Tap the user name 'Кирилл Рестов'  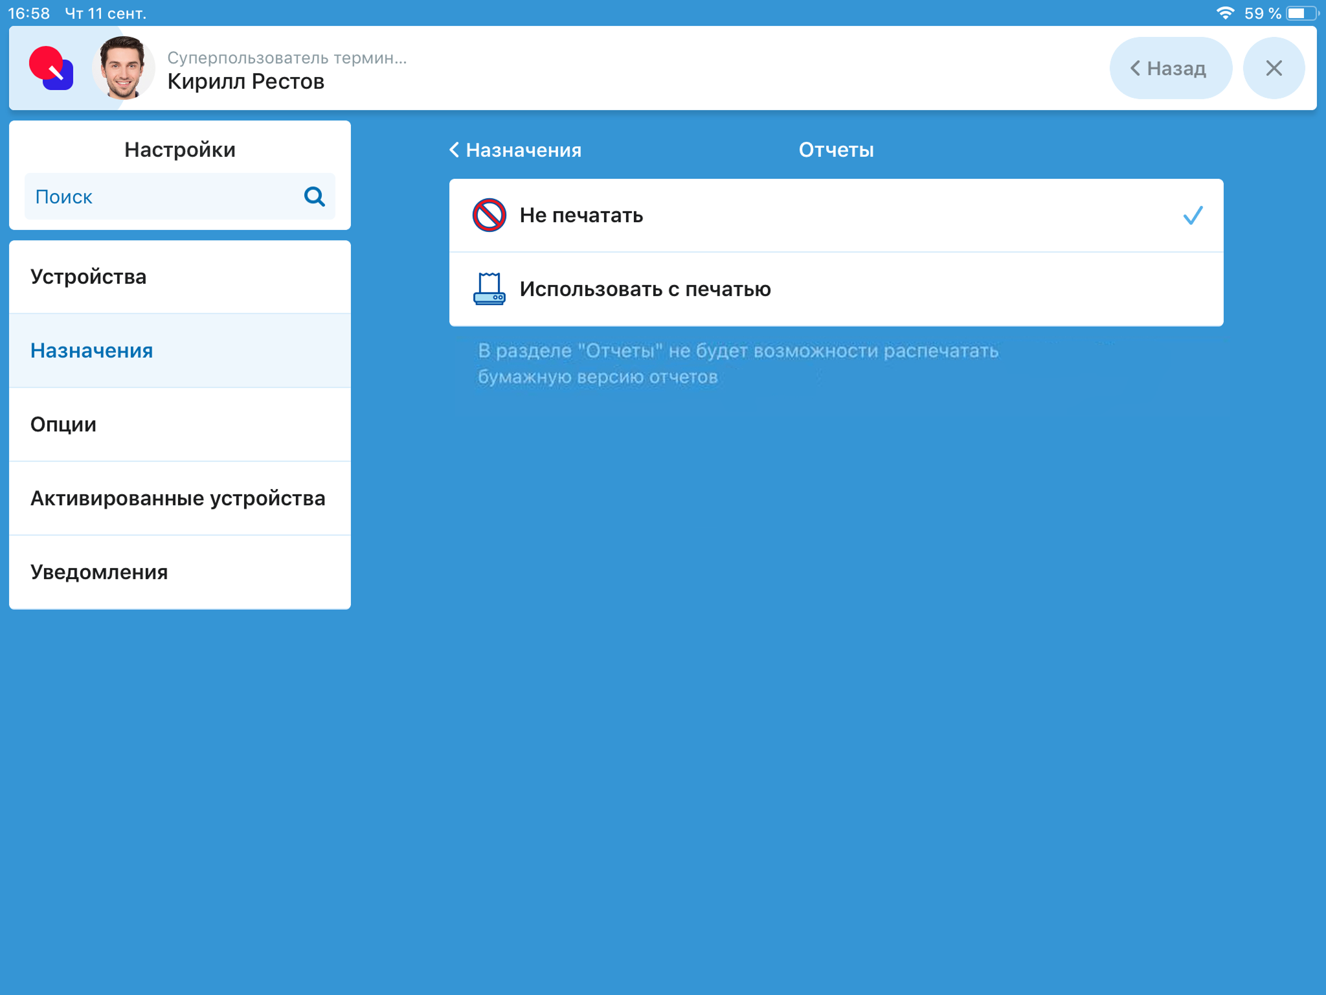[245, 82]
